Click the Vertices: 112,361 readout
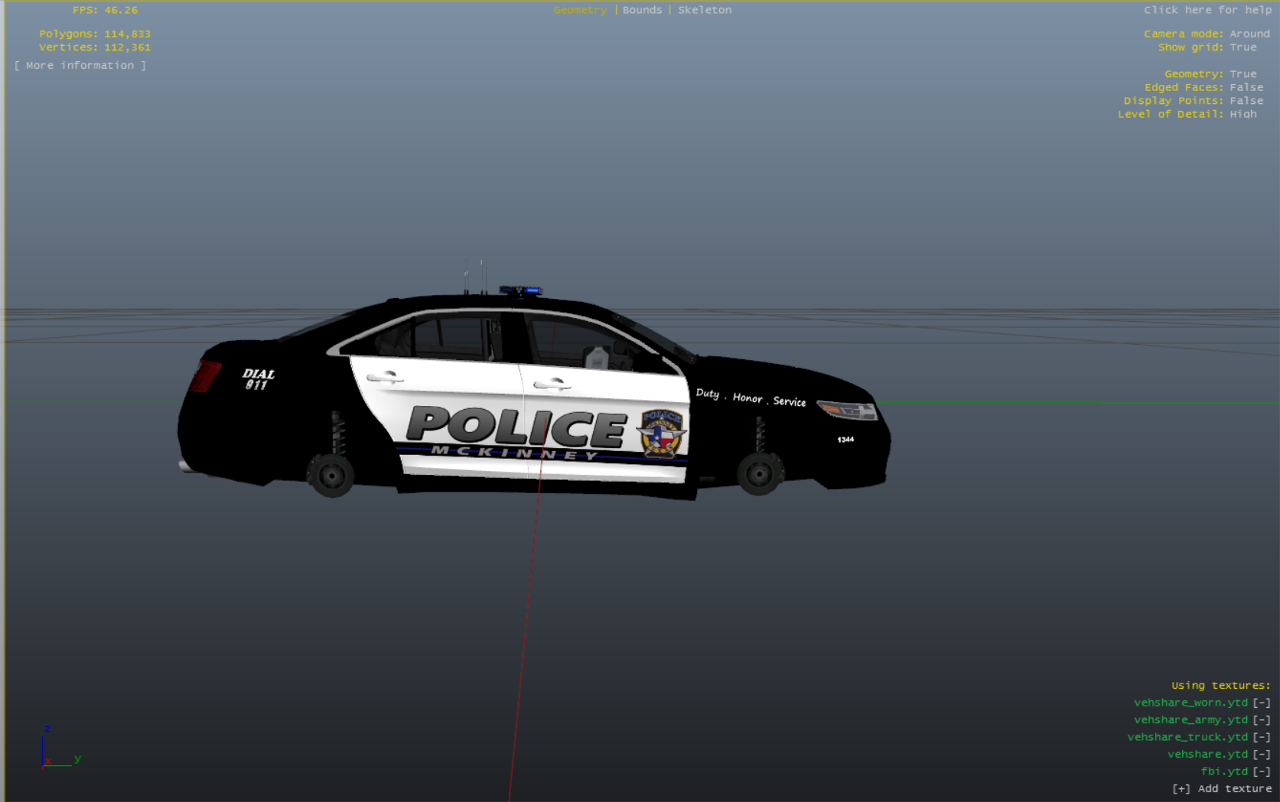This screenshot has height=802, width=1280. click(95, 47)
